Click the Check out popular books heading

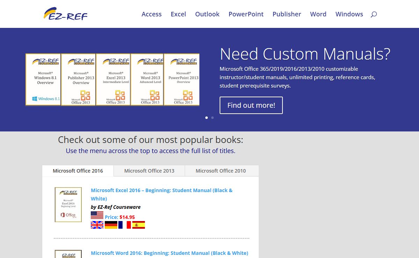coord(150,140)
